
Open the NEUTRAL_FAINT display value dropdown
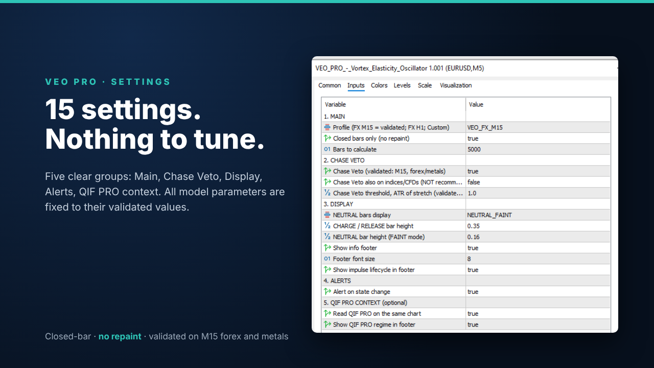point(538,215)
